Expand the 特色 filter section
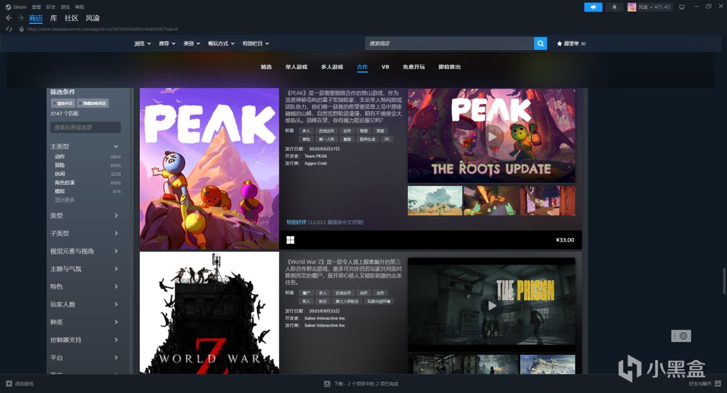 pos(85,286)
